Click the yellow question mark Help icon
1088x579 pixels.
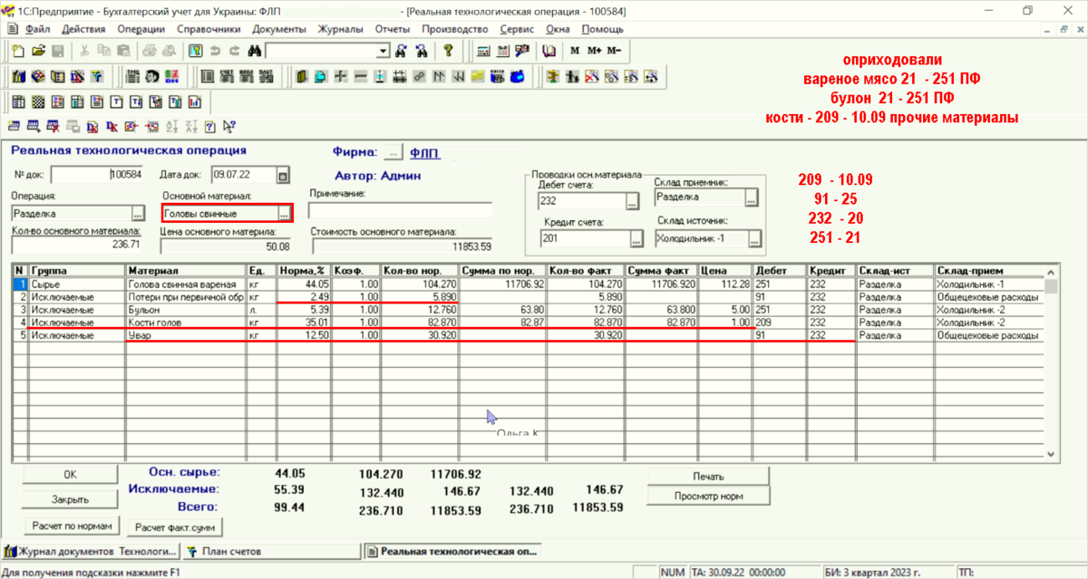448,51
